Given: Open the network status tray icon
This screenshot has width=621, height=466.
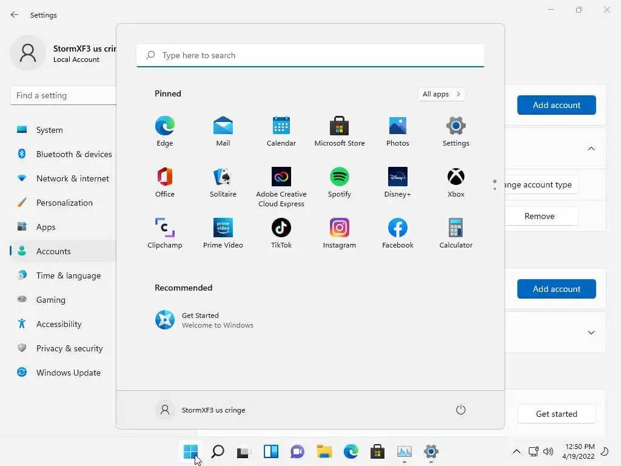Looking at the screenshot, I should pyautogui.click(x=534, y=451).
